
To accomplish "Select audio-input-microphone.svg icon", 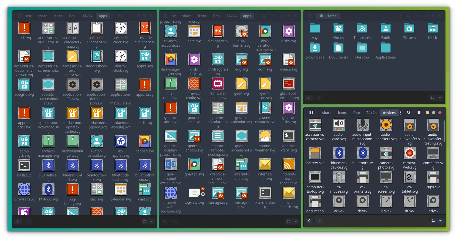I will (x=363, y=125).
